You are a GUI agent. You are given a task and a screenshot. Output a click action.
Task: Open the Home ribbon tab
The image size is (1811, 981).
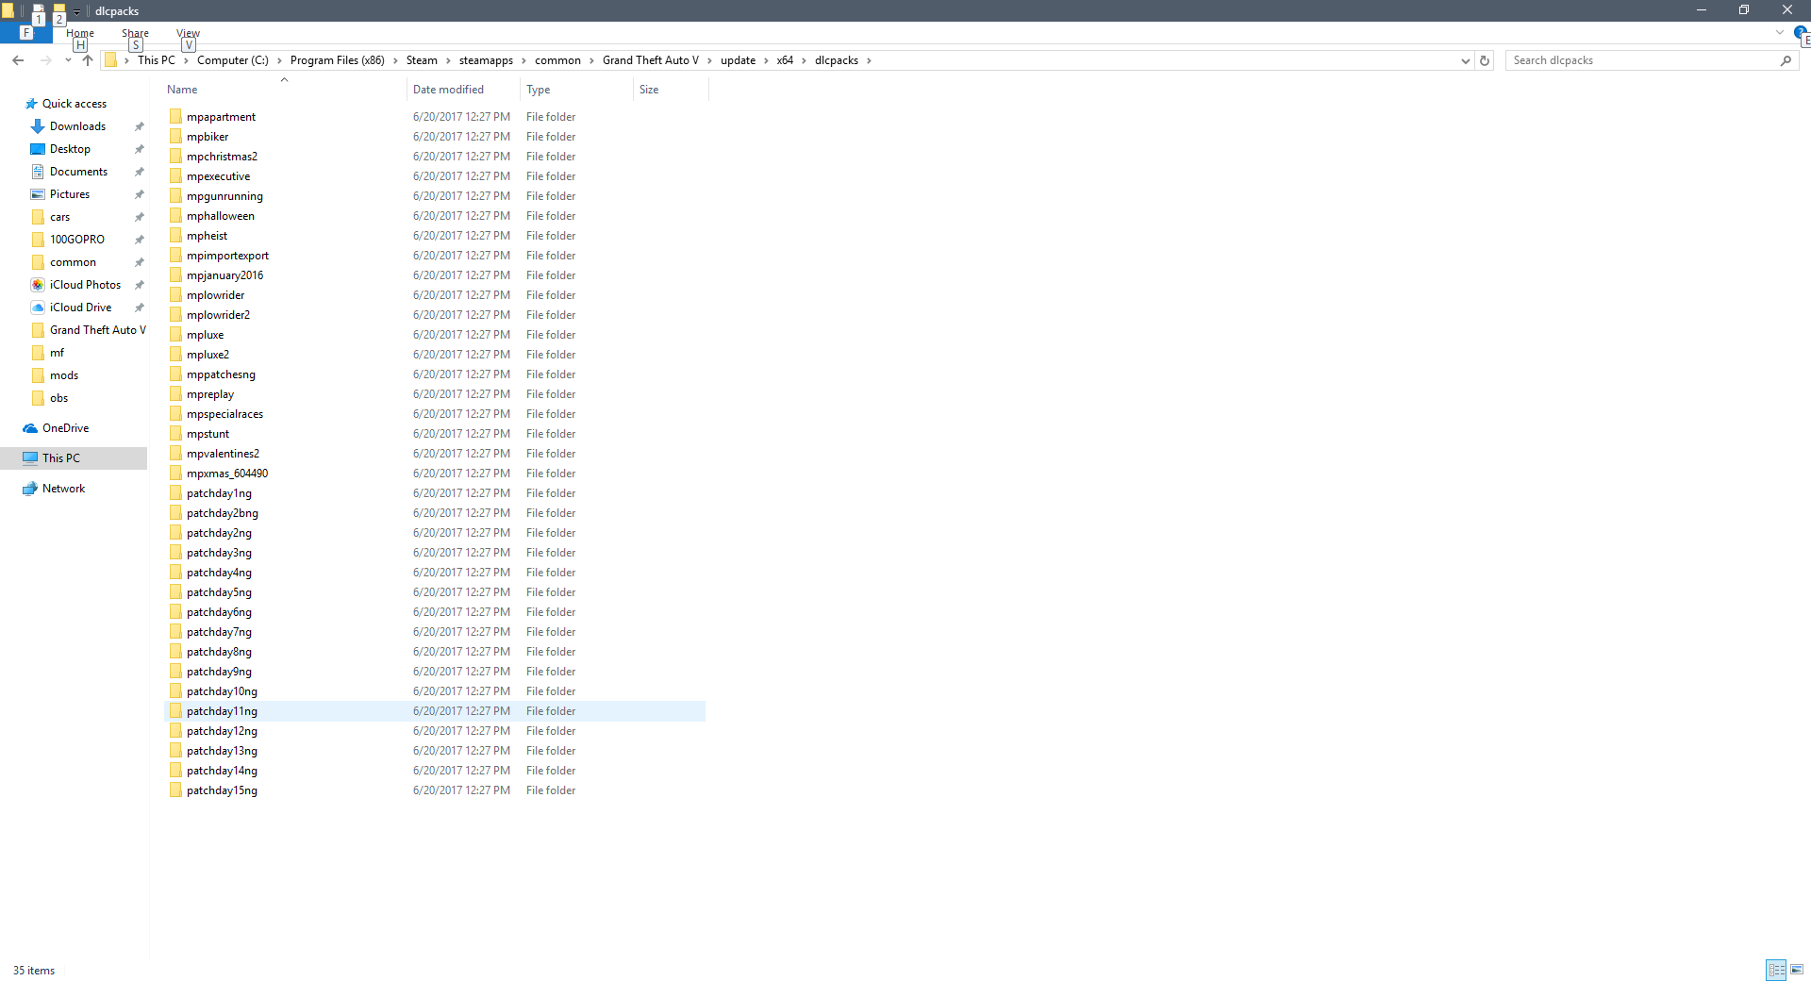click(80, 33)
